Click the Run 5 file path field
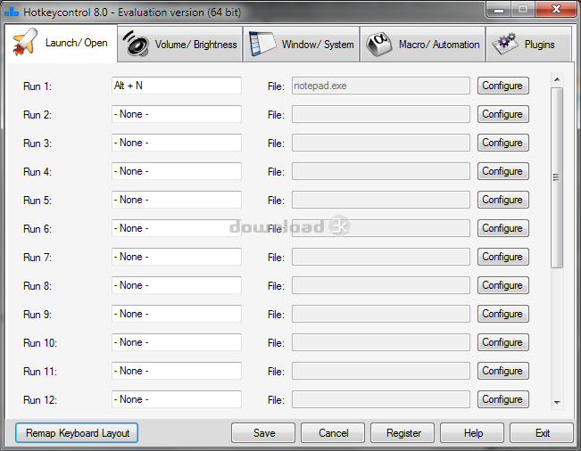581x451 pixels. 381,200
